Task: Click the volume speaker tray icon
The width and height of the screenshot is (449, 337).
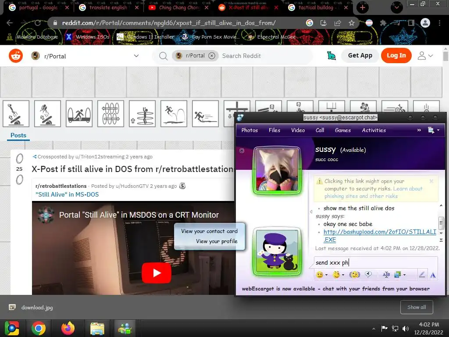Action: click(406, 328)
